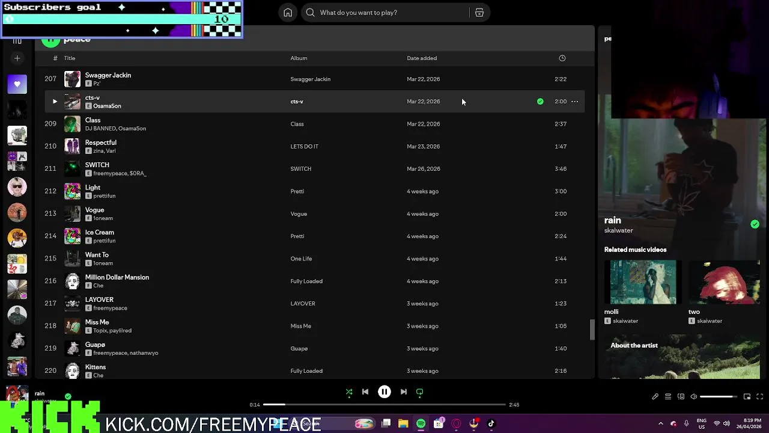Open TikTok from the taskbar
769x433 pixels.
[x=491, y=423]
